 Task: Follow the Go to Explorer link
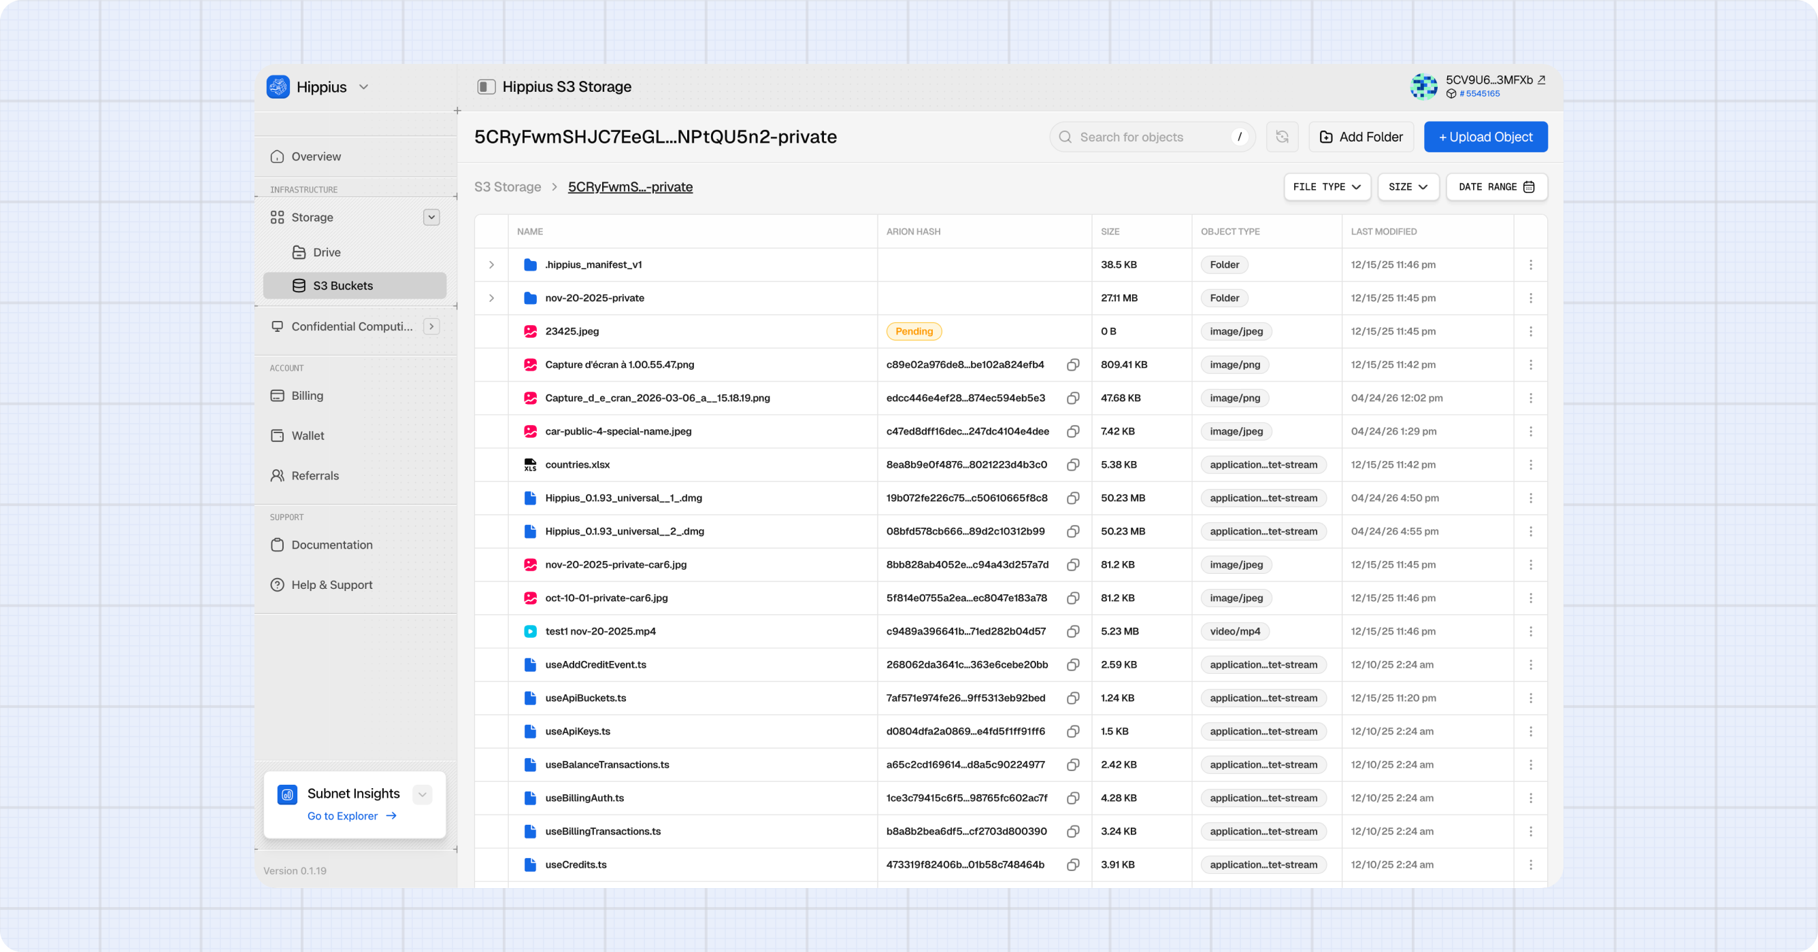352,816
